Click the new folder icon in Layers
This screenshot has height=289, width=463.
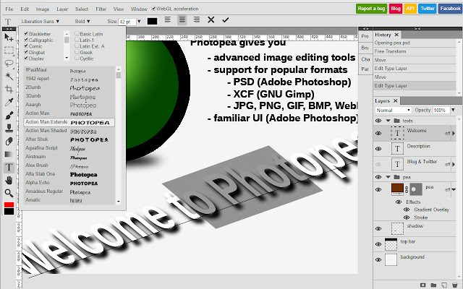[x=433, y=285]
